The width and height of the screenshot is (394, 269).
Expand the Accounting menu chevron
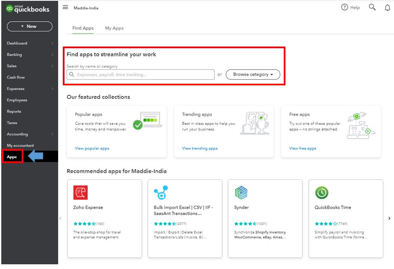pyautogui.click(x=52, y=134)
